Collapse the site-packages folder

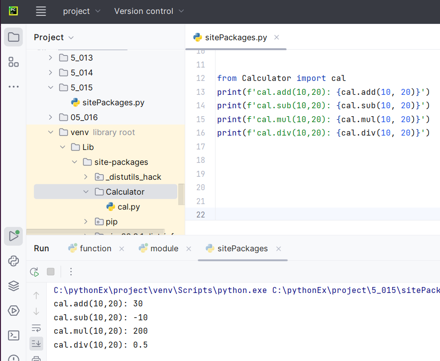click(74, 162)
